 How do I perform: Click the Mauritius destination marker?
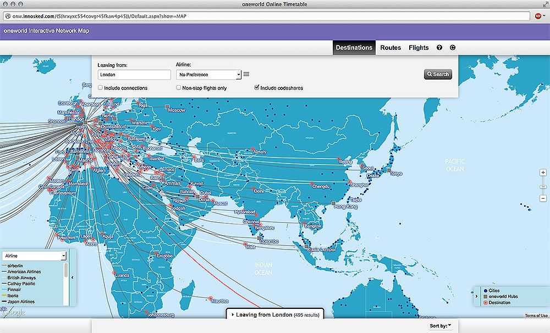click(211, 298)
